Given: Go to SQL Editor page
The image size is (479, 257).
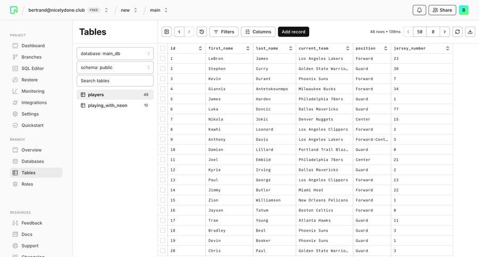Looking at the screenshot, I should [x=36, y=68].
